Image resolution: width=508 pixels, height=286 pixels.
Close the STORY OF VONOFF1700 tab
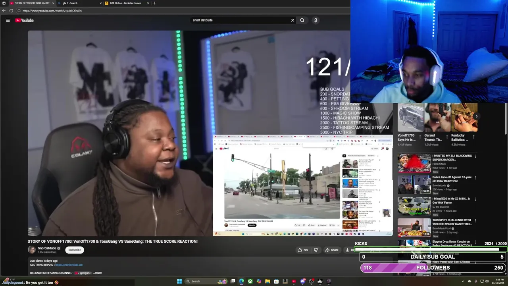53,3
